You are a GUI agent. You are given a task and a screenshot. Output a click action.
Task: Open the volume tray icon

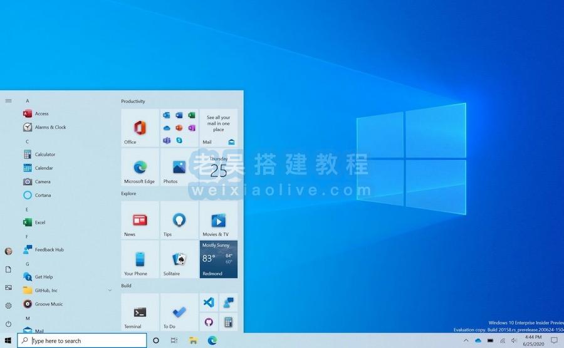coord(514,340)
